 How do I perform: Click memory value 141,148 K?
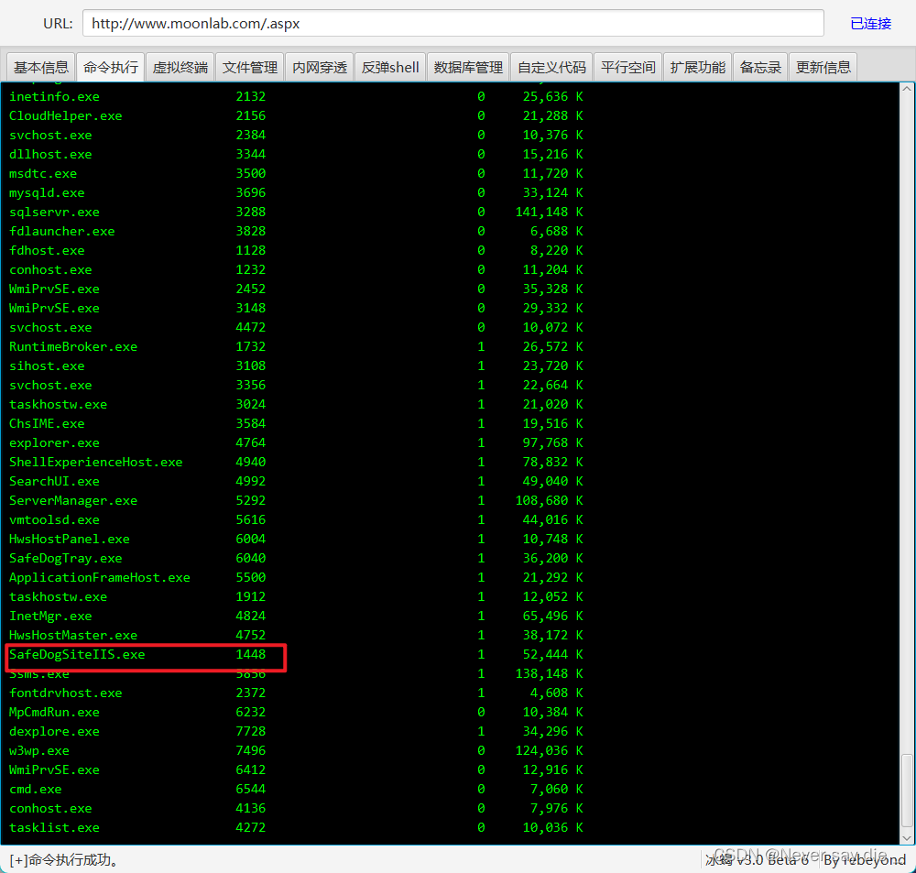tap(549, 213)
